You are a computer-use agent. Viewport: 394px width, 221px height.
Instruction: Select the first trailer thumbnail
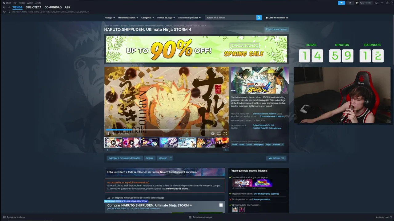pos(113,142)
